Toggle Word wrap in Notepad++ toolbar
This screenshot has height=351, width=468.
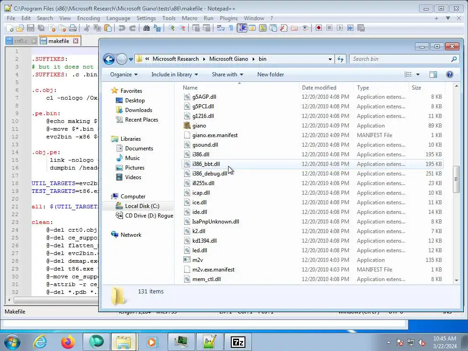[221, 28]
